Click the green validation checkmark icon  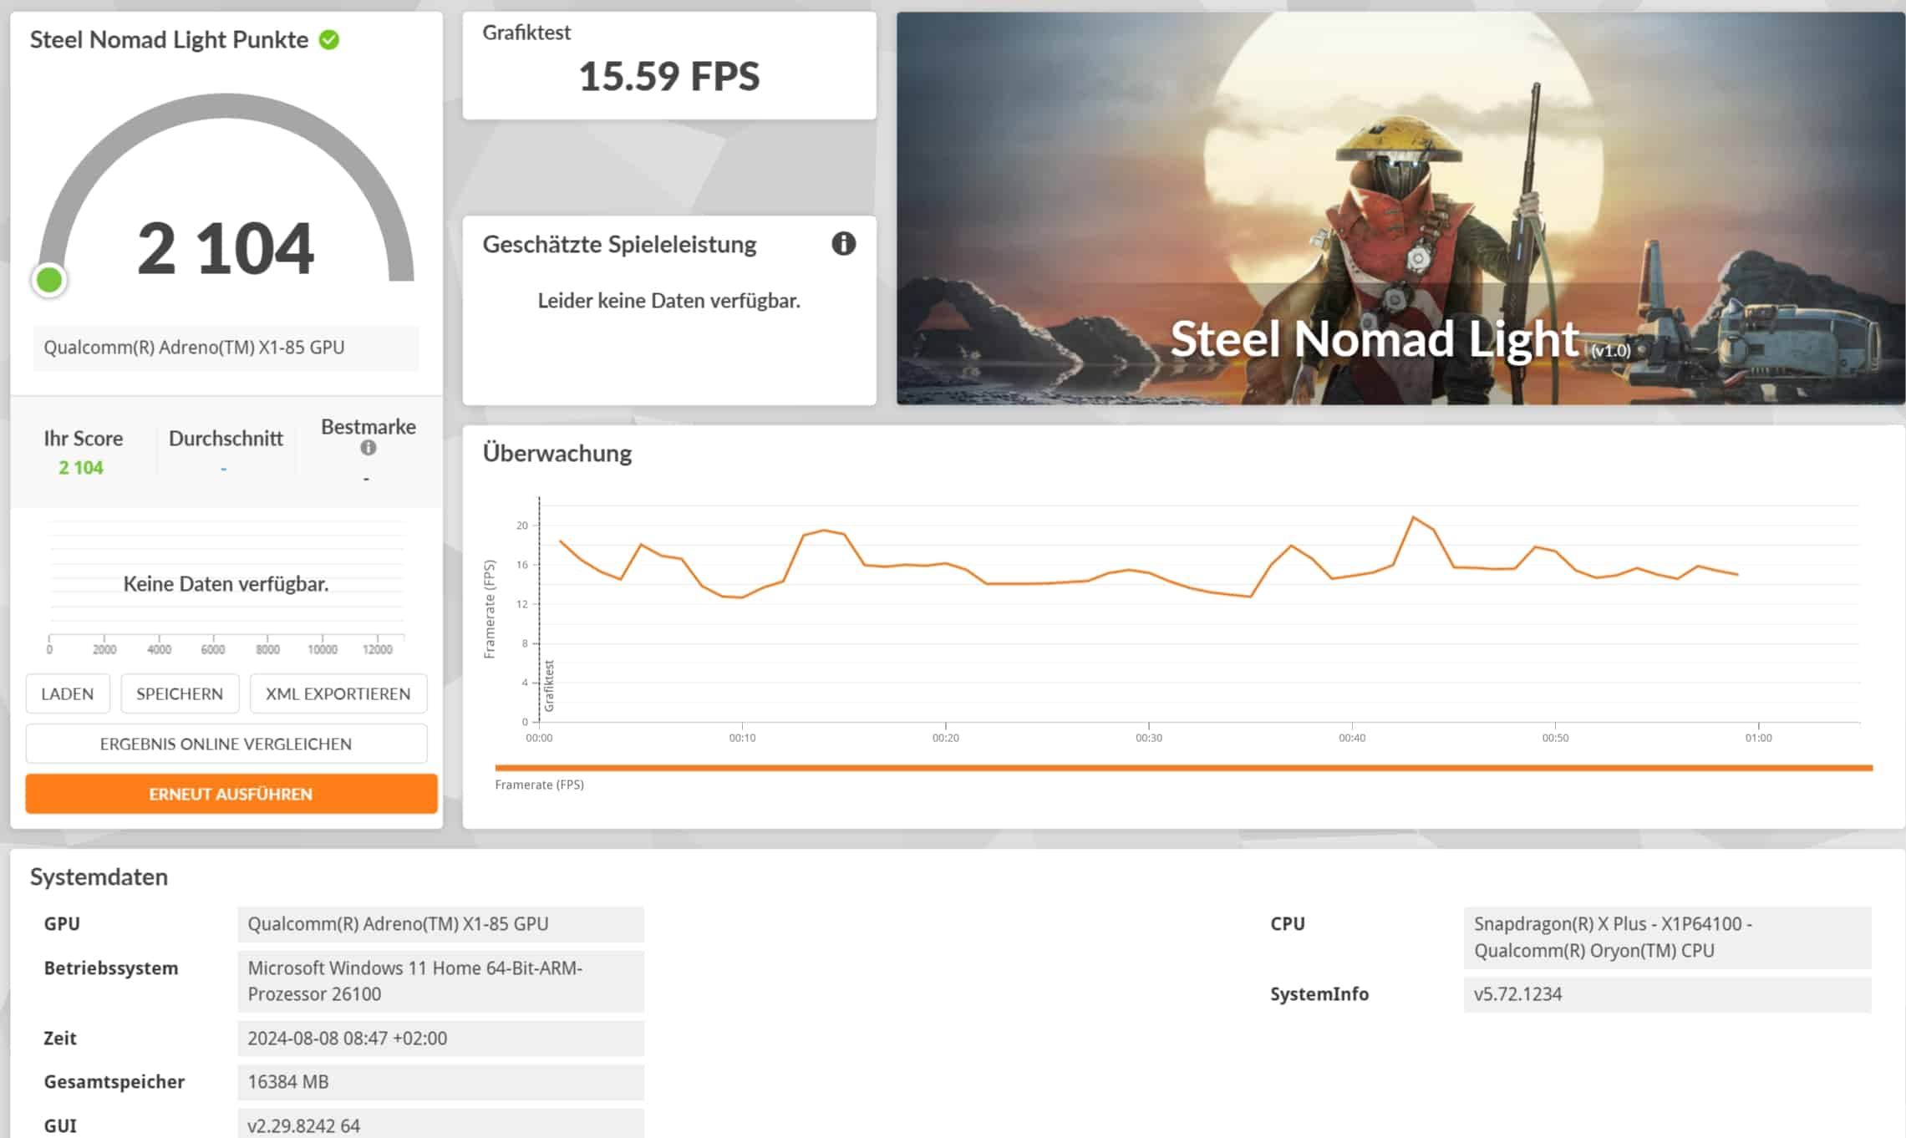[329, 40]
